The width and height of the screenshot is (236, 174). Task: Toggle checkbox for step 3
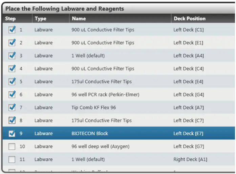click(12, 56)
